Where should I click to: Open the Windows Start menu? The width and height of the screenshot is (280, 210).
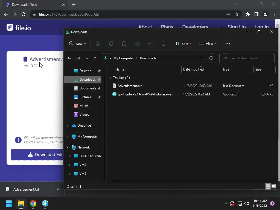(9, 203)
